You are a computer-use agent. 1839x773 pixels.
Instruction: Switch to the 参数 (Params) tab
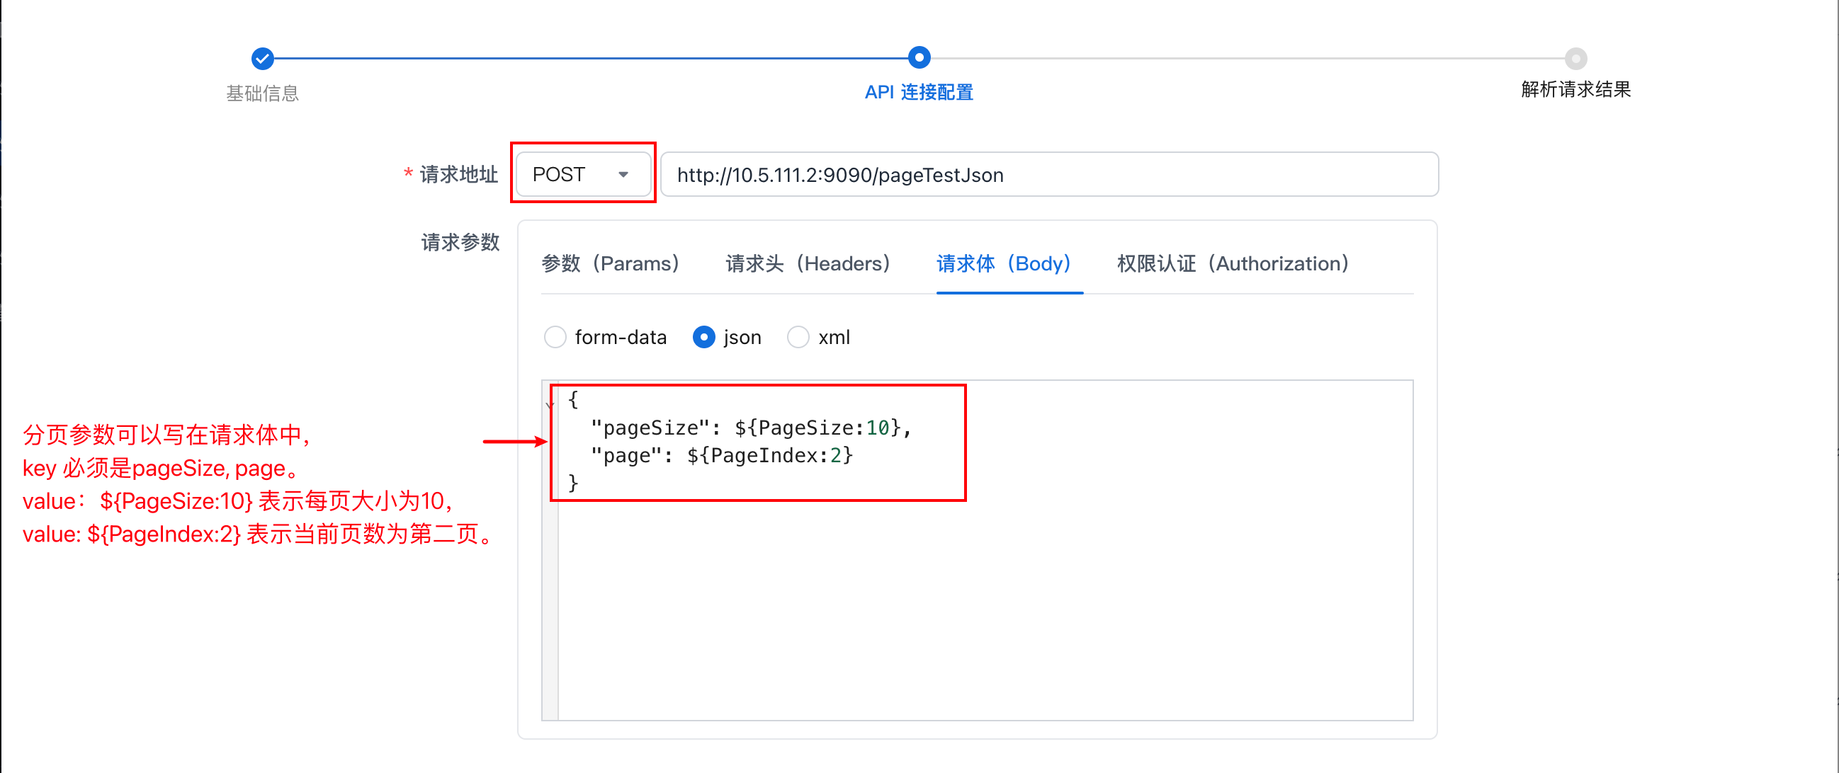tap(611, 264)
